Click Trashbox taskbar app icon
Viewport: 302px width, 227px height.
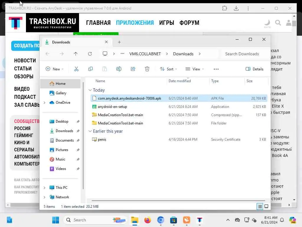point(200,220)
